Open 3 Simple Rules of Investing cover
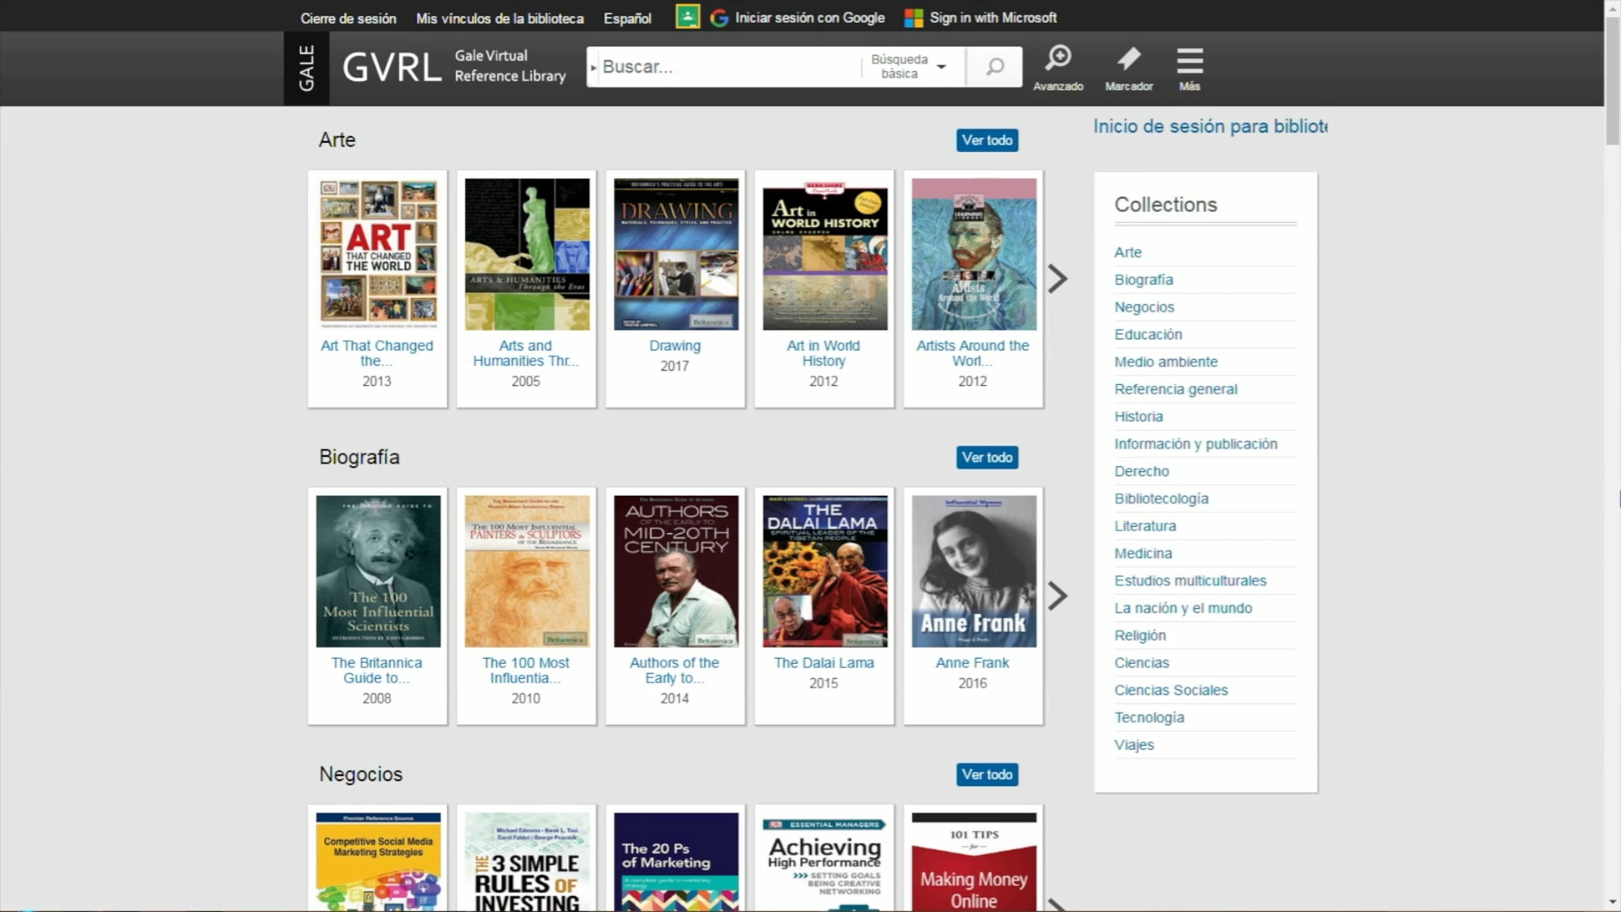Viewport: 1621px width, 912px height. [x=527, y=862]
